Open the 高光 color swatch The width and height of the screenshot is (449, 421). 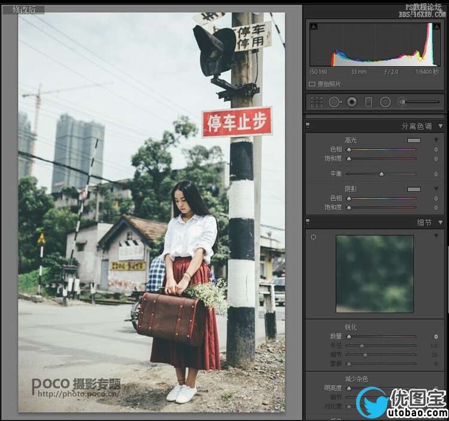click(414, 140)
